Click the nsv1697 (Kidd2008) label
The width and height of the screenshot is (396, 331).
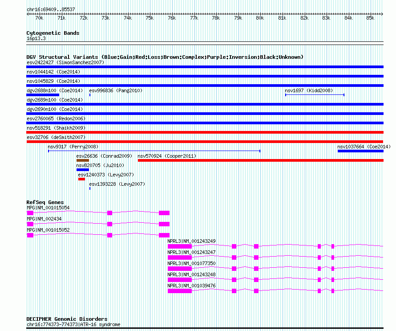click(x=309, y=90)
